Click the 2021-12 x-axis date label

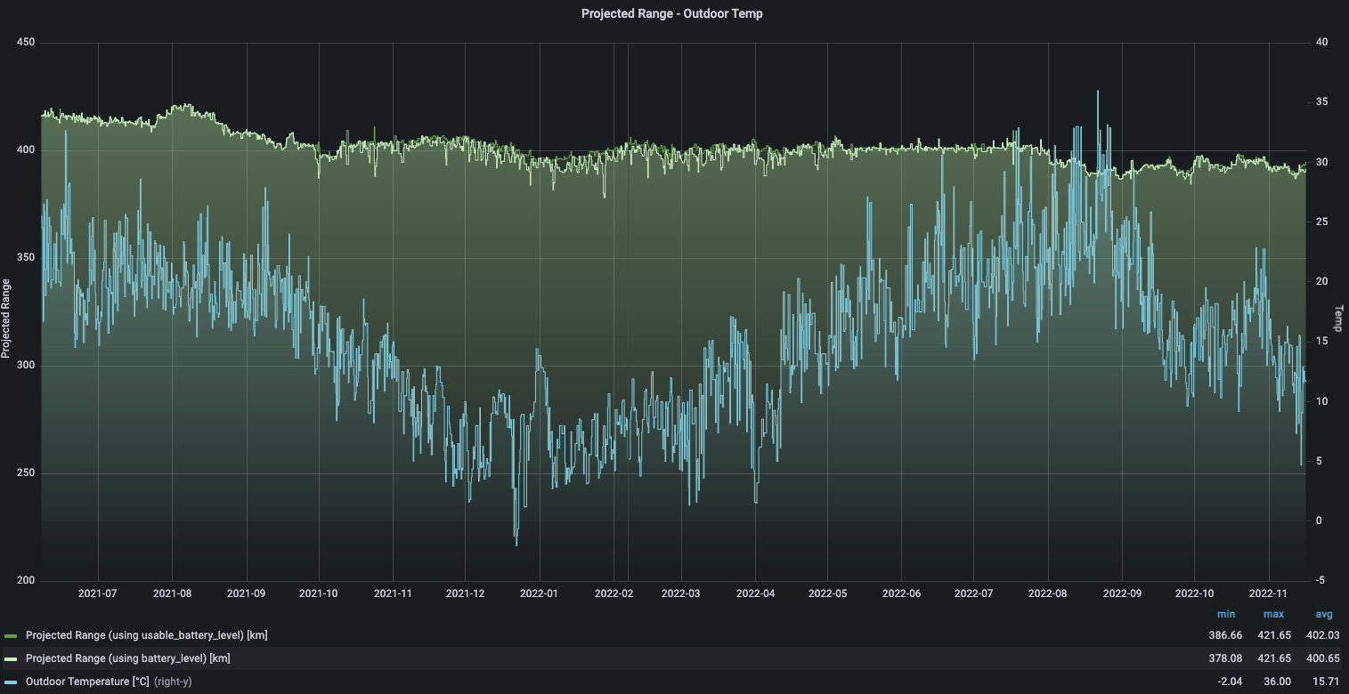(x=464, y=593)
